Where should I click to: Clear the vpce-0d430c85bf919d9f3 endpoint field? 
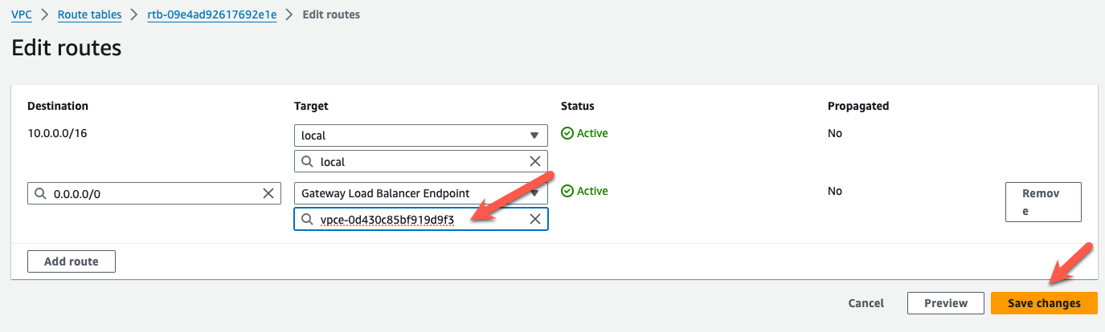click(x=535, y=219)
